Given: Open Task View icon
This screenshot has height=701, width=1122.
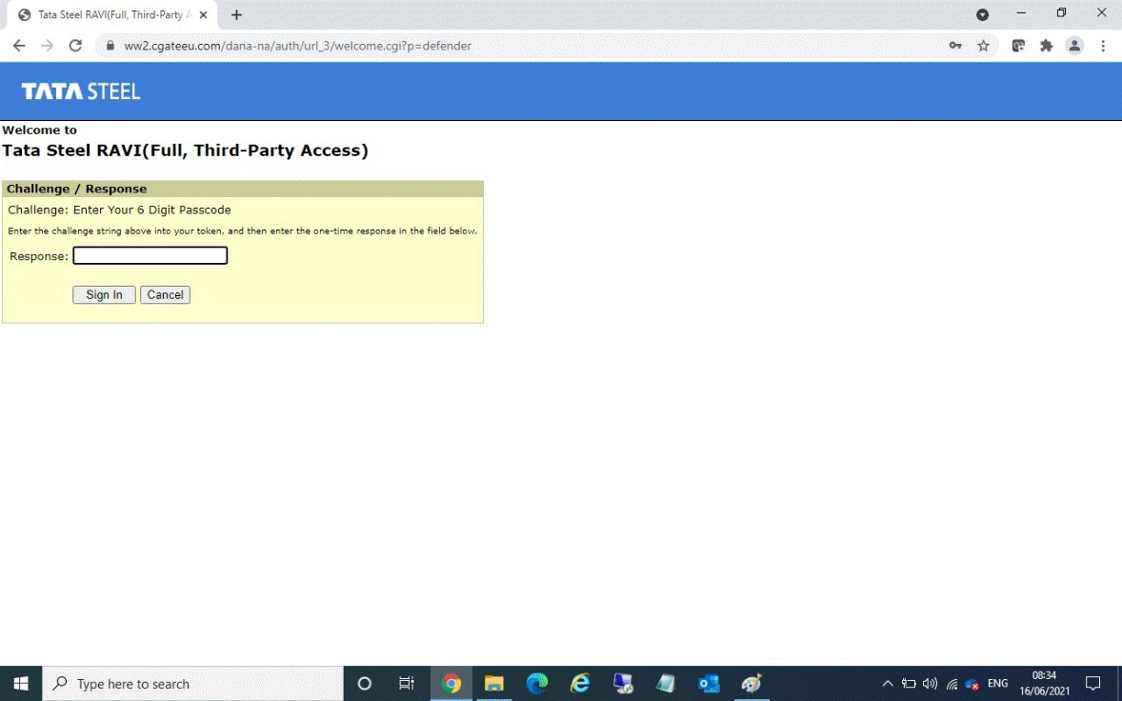Looking at the screenshot, I should pos(407,684).
